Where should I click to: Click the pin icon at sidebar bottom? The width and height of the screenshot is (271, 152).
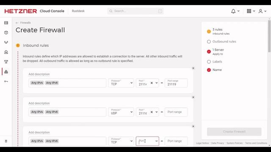click(x=6, y=141)
